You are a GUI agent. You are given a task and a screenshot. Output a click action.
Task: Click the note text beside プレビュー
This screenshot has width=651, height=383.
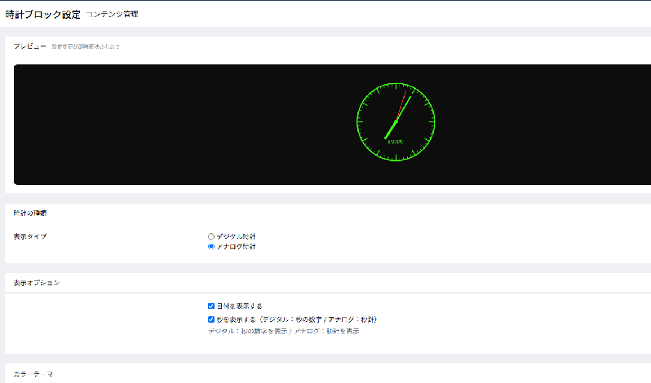pos(86,46)
